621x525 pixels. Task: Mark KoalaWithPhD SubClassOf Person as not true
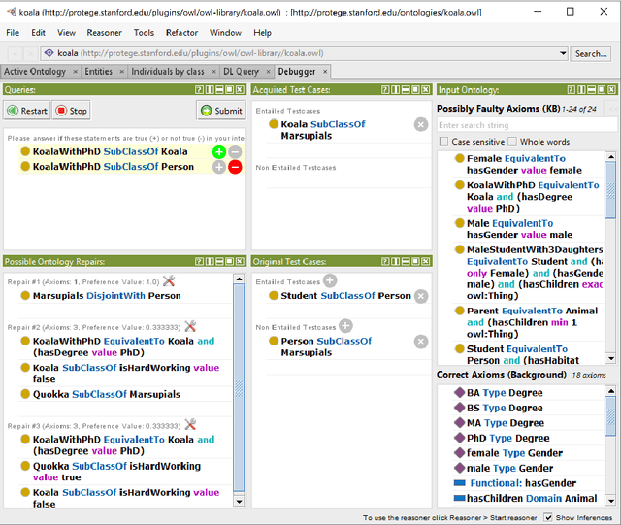click(235, 167)
